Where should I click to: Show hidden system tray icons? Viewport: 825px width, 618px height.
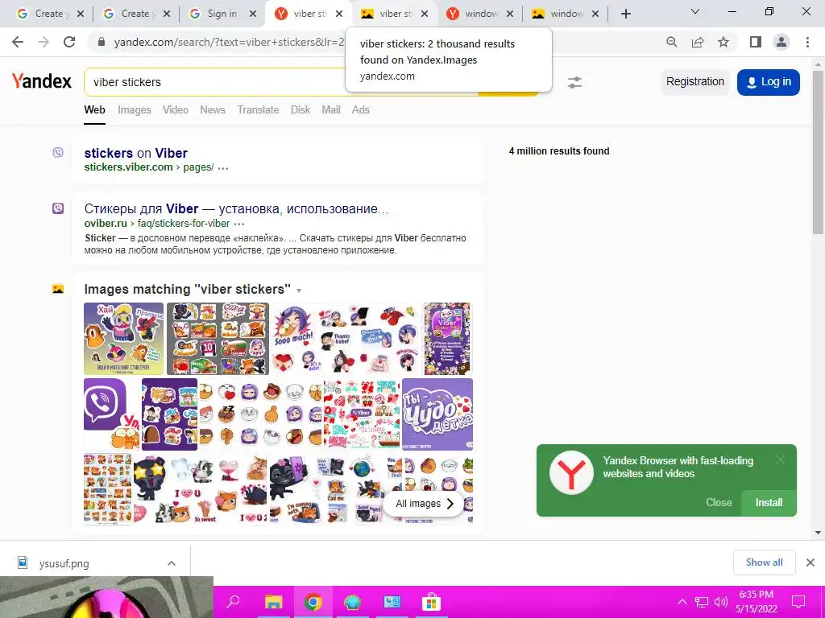coord(682,602)
